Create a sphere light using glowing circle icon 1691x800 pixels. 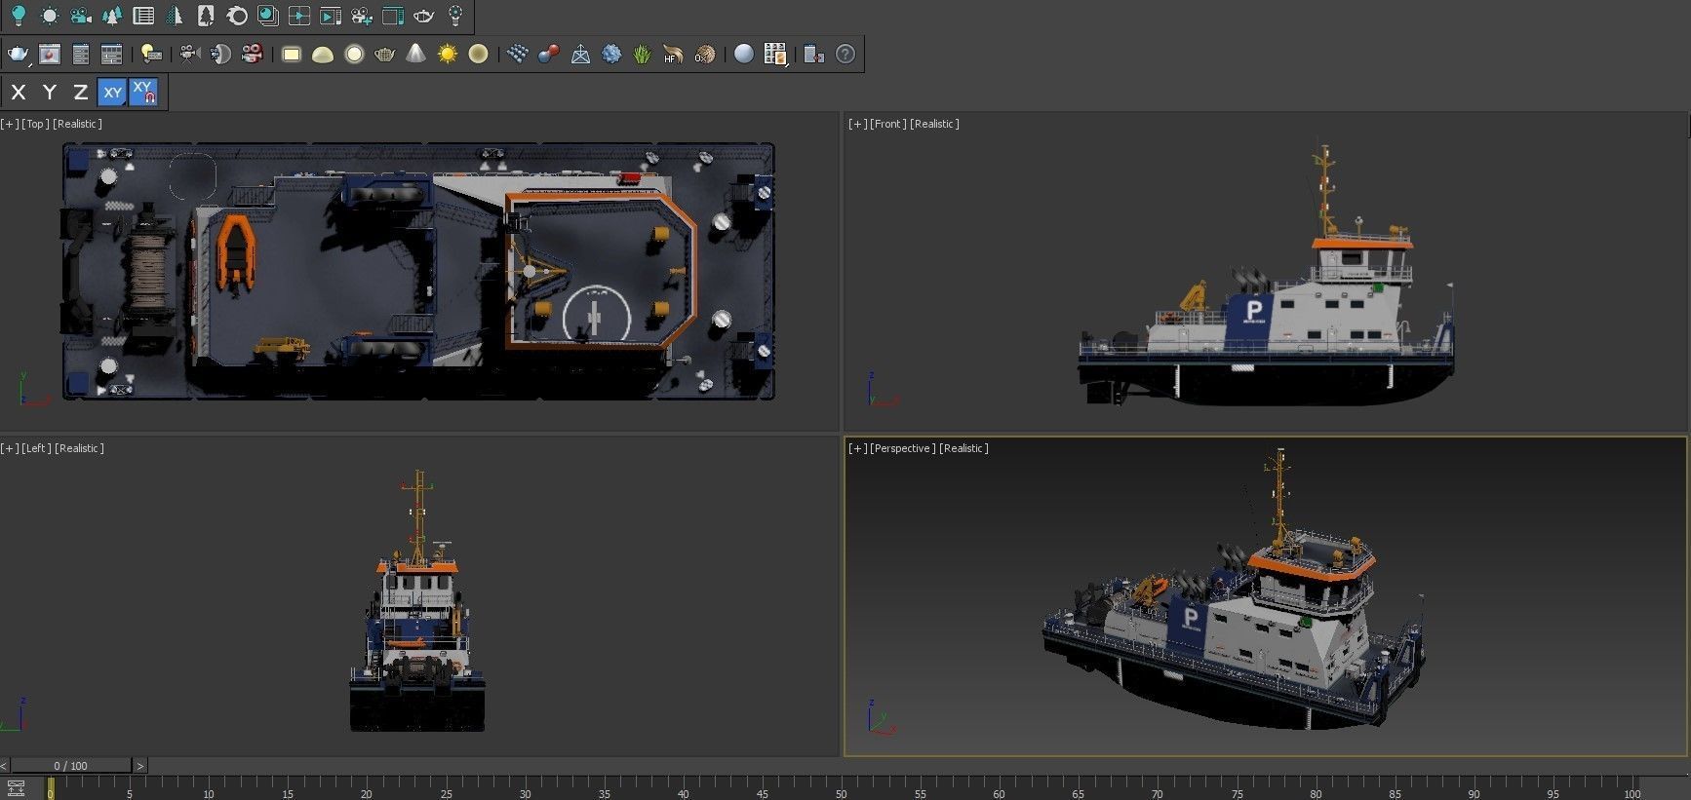(x=354, y=55)
